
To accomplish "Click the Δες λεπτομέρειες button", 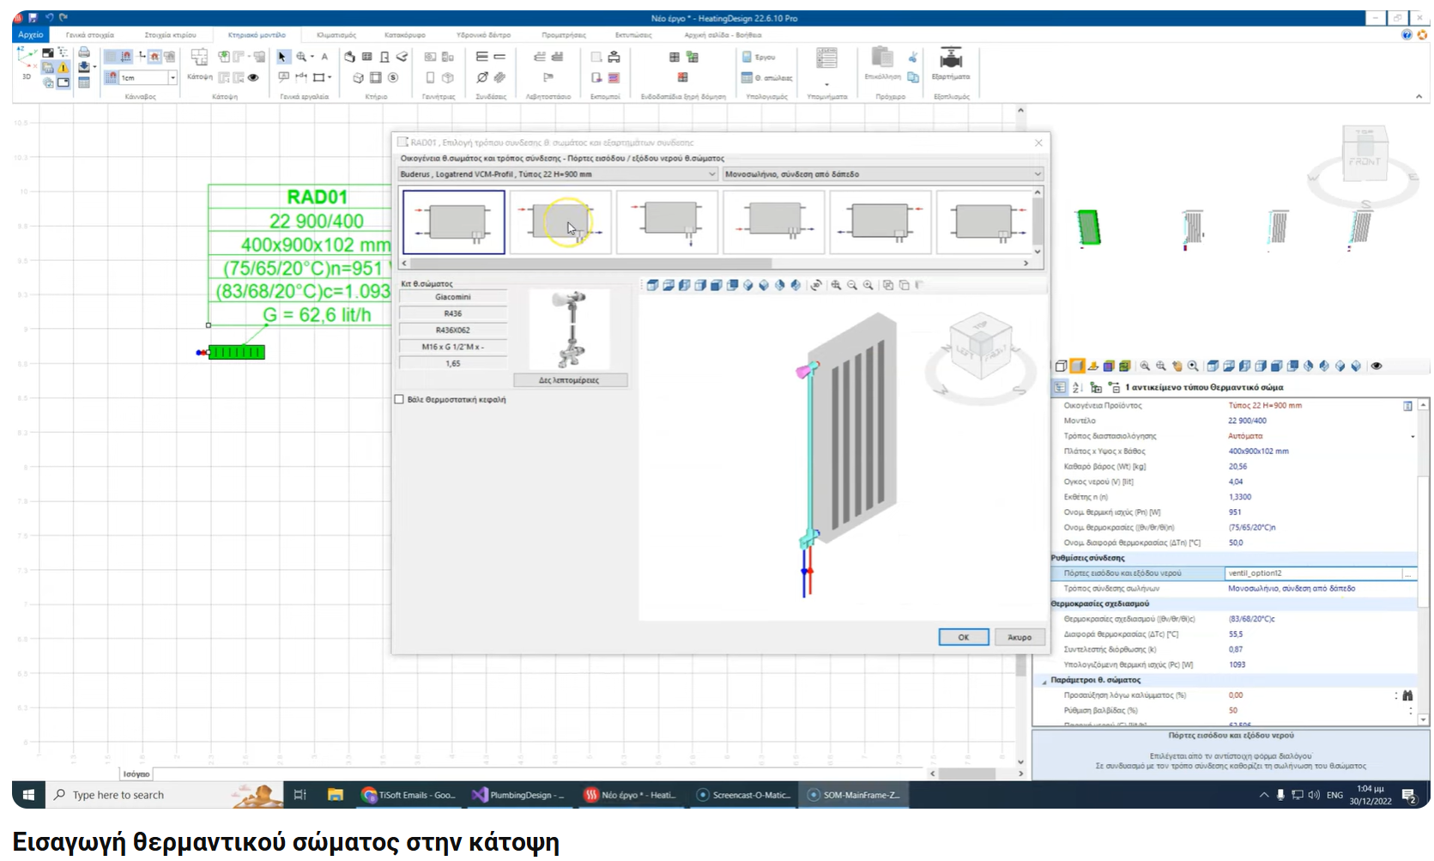I will click(x=570, y=379).
